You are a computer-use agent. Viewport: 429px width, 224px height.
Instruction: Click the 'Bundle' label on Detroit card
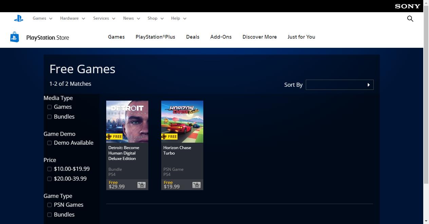(x=115, y=169)
